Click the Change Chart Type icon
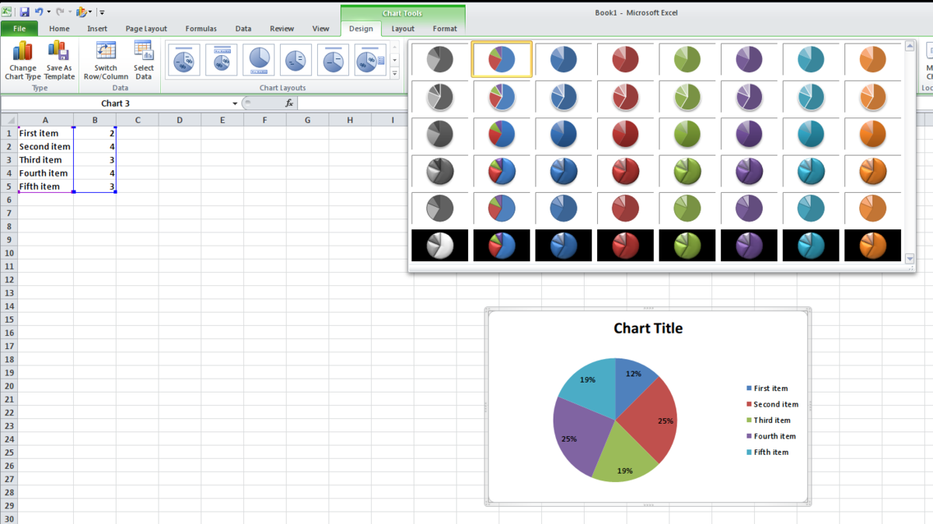Screen dimensions: 933x524 click(x=23, y=61)
